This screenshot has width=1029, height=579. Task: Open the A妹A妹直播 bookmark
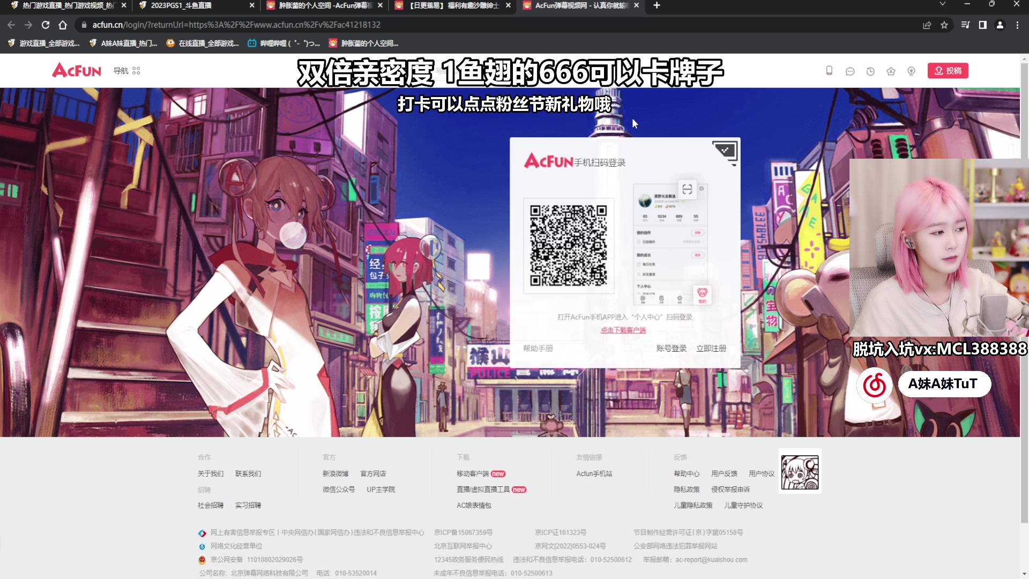pos(123,43)
